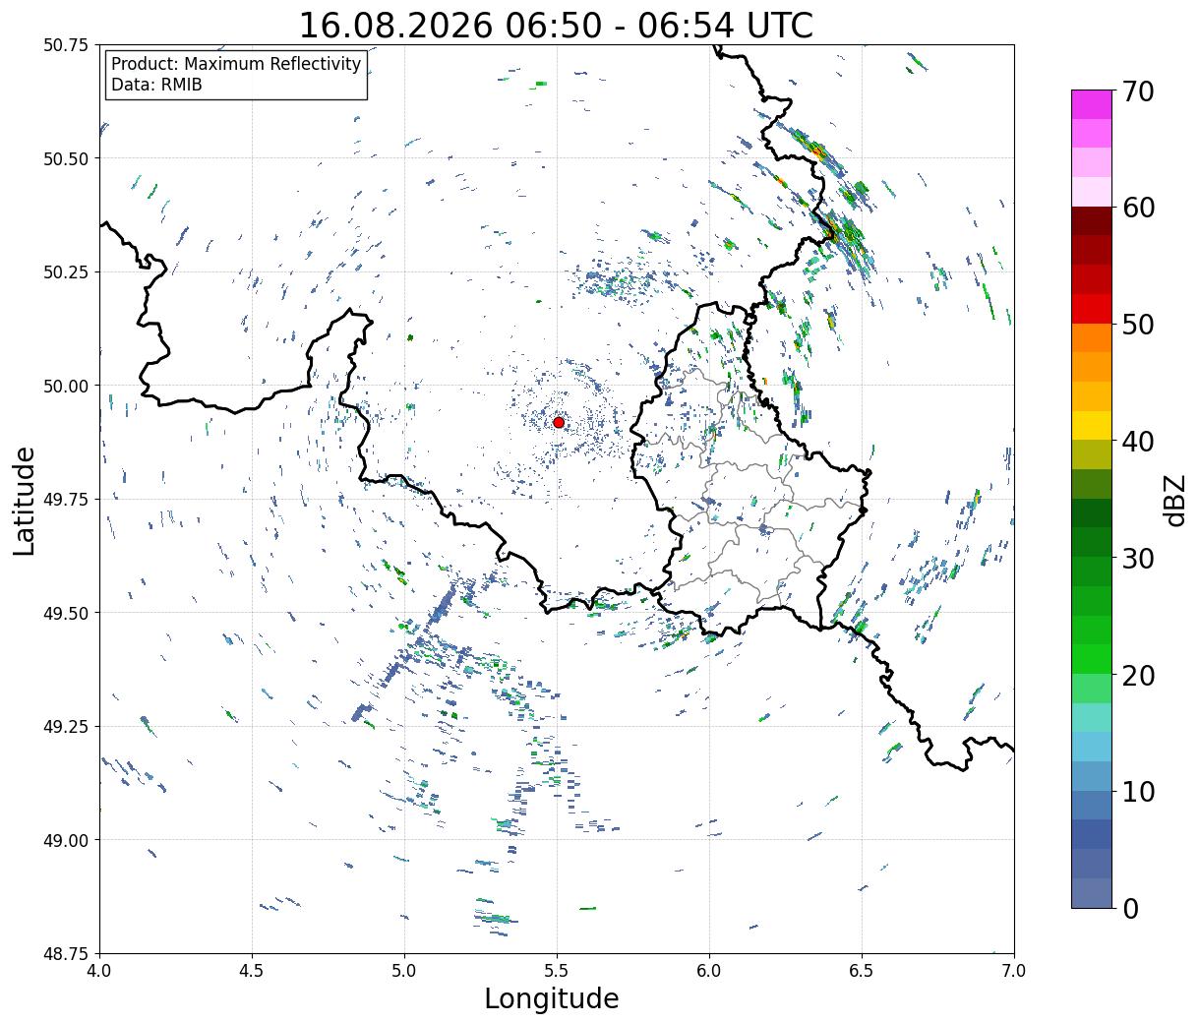Viewport: 1199px width, 1023px height.
Task: Click the Product: Maximum Reflectivity legend box
Action: point(236,75)
